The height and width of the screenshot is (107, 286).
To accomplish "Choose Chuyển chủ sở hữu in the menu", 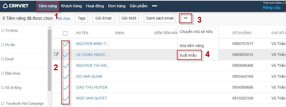I will (196, 32).
